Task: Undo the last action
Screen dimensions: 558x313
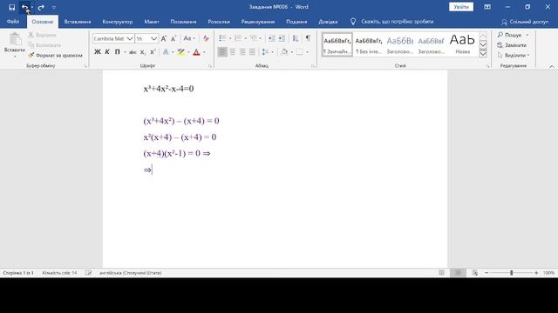Action: click(x=24, y=7)
